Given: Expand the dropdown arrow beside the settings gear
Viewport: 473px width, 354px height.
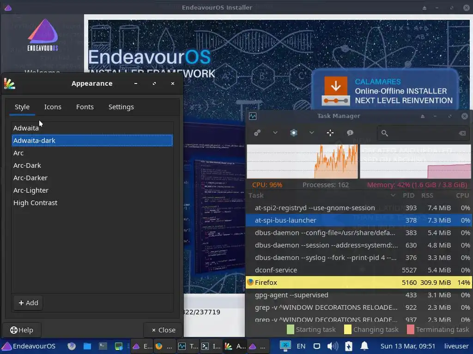Looking at the screenshot, I should tap(312, 133).
